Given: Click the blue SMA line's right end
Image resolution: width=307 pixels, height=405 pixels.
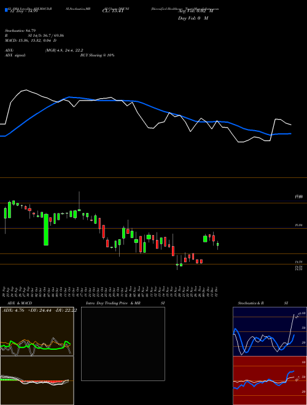Looking at the screenshot, I should click(290, 134).
